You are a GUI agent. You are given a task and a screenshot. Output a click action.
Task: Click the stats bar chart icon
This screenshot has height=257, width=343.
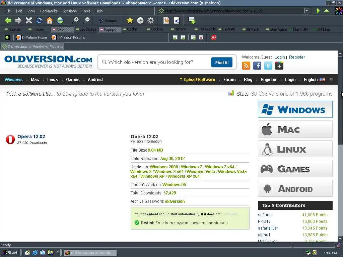pos(231,93)
